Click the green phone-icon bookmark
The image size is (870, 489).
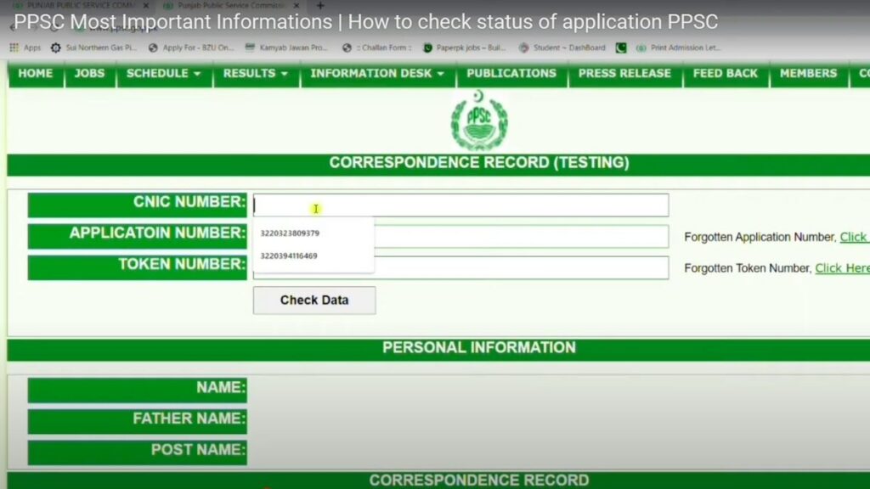(621, 48)
